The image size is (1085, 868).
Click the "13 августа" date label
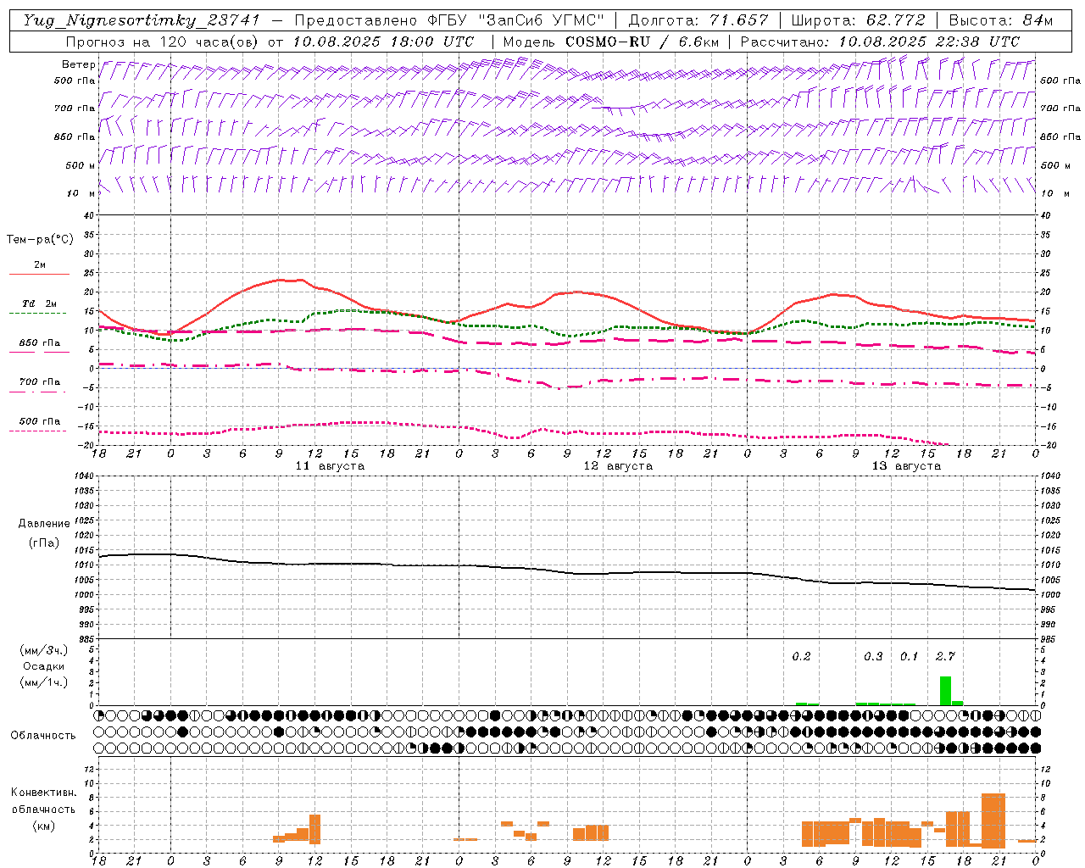click(906, 466)
